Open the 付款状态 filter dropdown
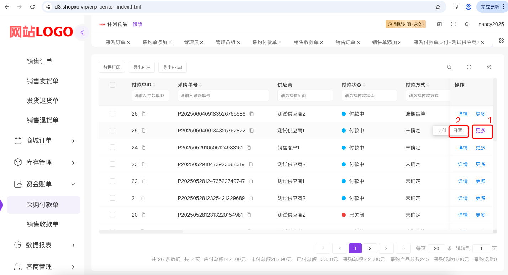The image size is (508, 275). (x=369, y=95)
